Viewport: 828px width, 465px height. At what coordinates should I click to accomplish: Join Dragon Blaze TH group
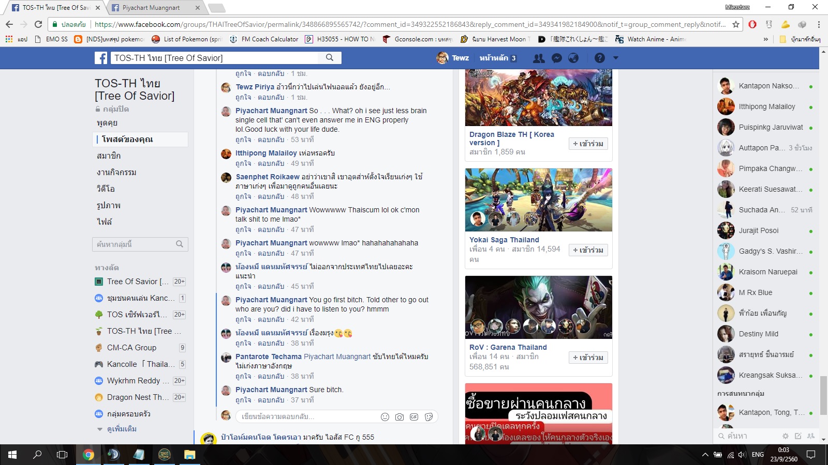[x=588, y=144]
